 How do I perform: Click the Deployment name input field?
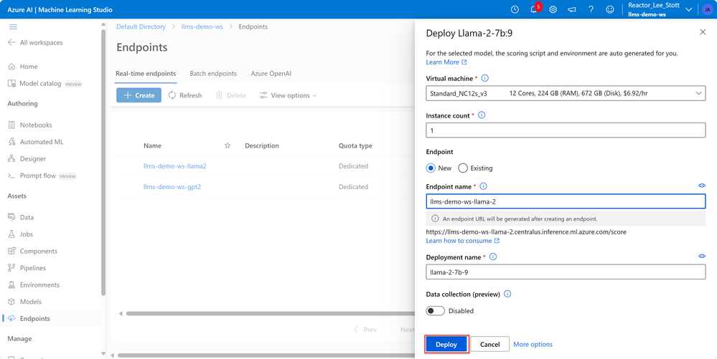(x=566, y=272)
